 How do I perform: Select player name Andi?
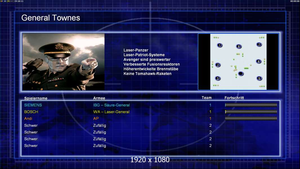tap(28, 119)
